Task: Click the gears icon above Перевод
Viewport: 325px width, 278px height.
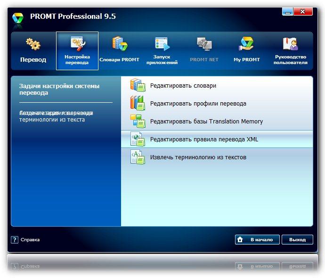Action: tap(33, 45)
